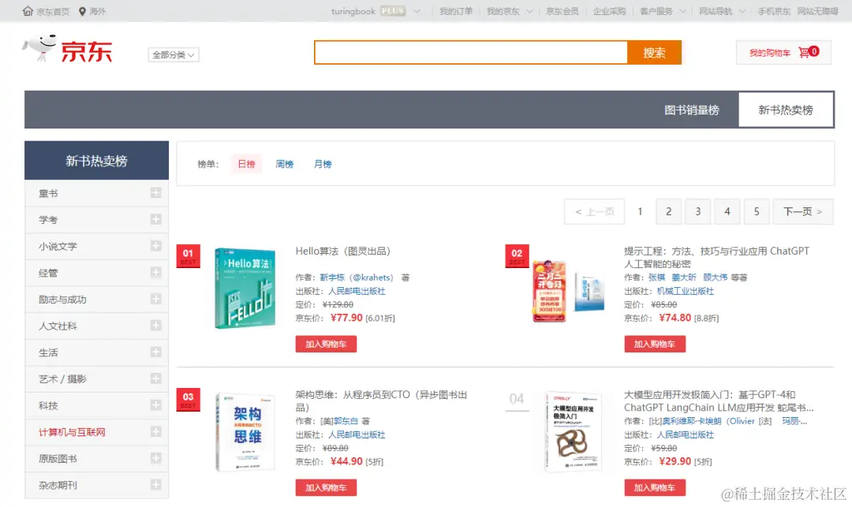Expand the 生活 category plus icon
852x507 pixels.
pos(155,352)
